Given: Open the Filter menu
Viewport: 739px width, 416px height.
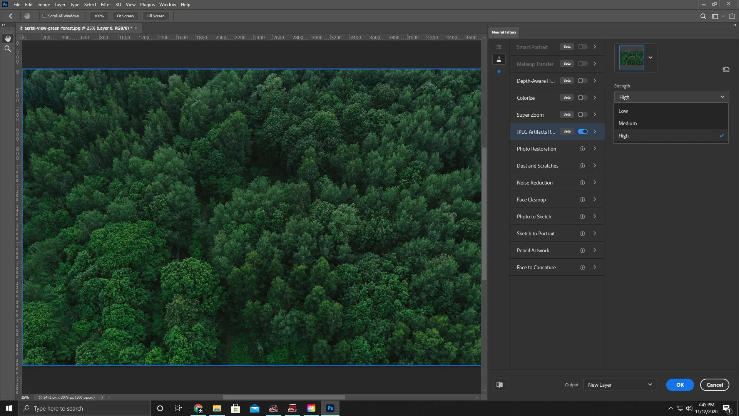Looking at the screenshot, I should pyautogui.click(x=105, y=5).
